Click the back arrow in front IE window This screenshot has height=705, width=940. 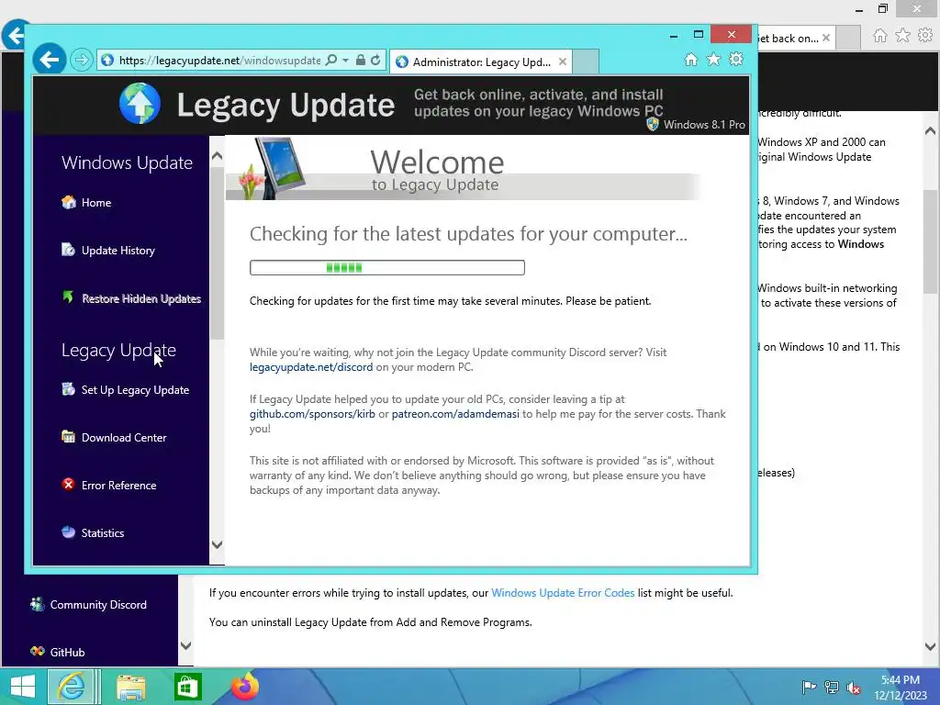coord(50,60)
